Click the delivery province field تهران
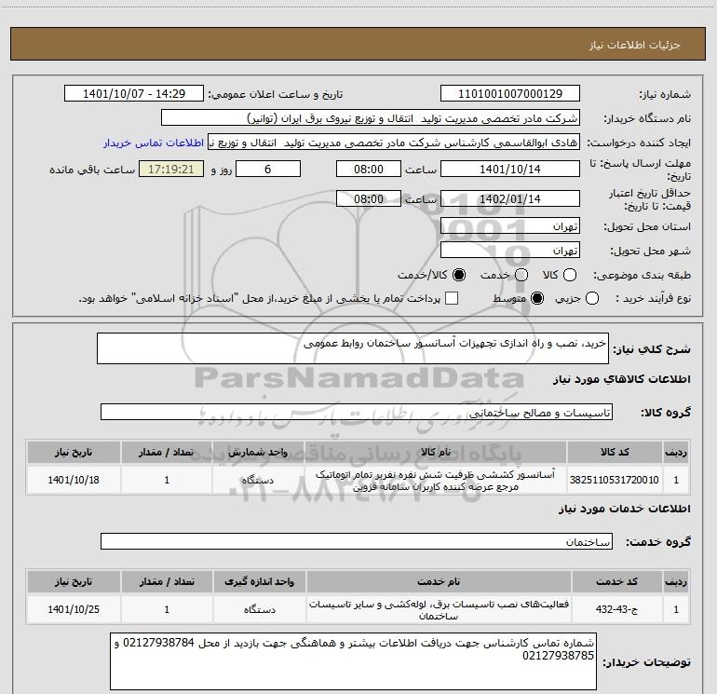The height and width of the screenshot is (694, 717). click(x=510, y=226)
